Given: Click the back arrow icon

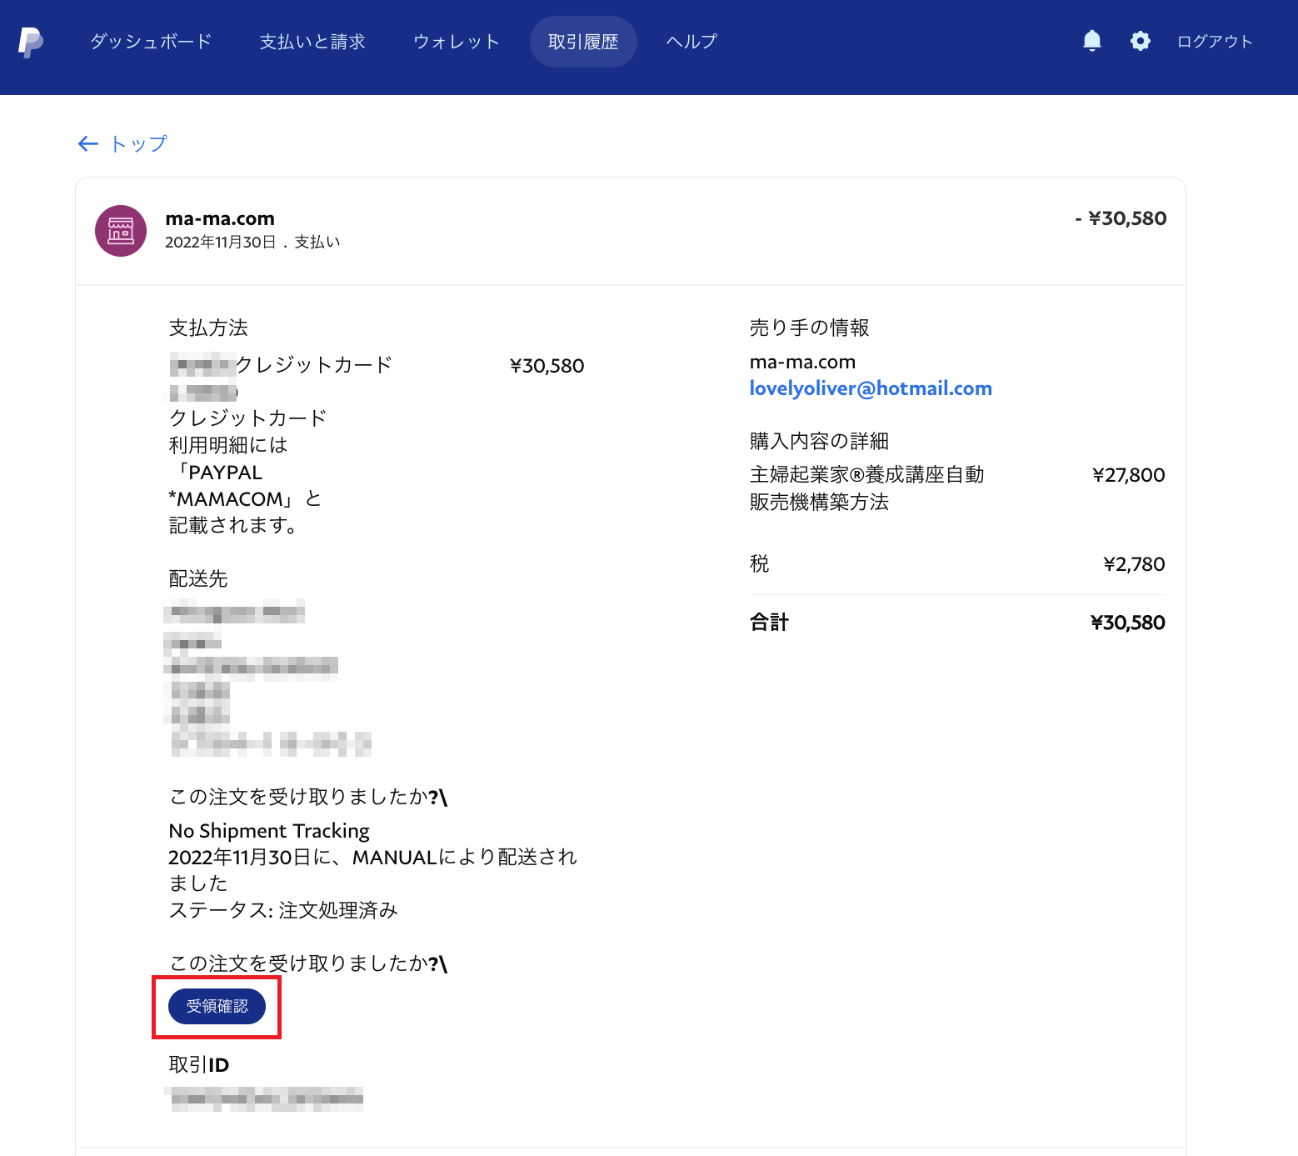Looking at the screenshot, I should pos(87,144).
